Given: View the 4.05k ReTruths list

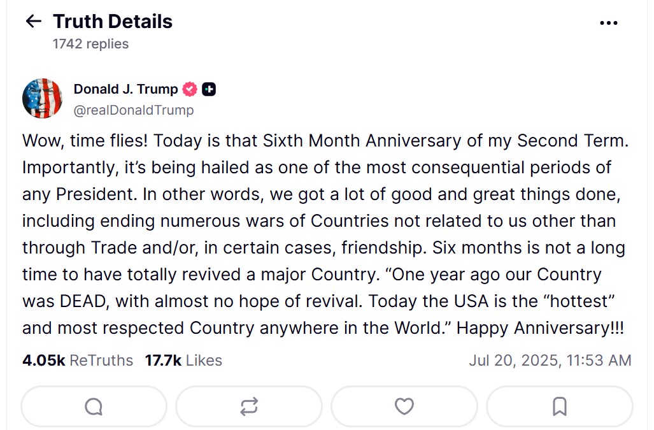Looking at the screenshot, I should 78,361.
